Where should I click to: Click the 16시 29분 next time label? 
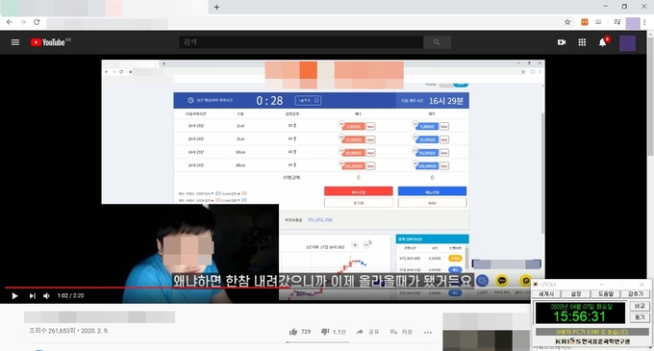tap(446, 101)
